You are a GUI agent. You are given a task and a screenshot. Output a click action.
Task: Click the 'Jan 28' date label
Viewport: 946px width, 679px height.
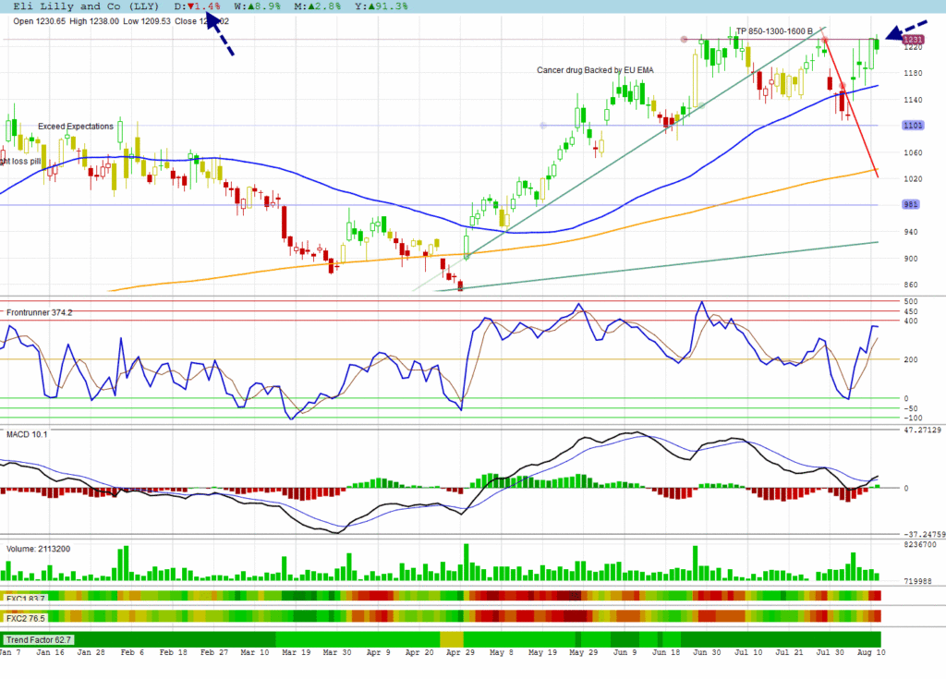(91, 652)
